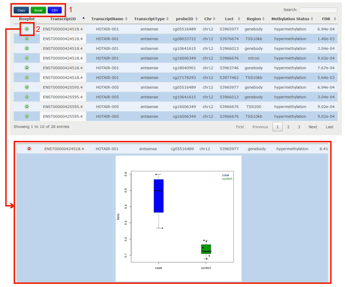Sort table by TranscriptID column
The image size is (345, 287).
(63, 19)
